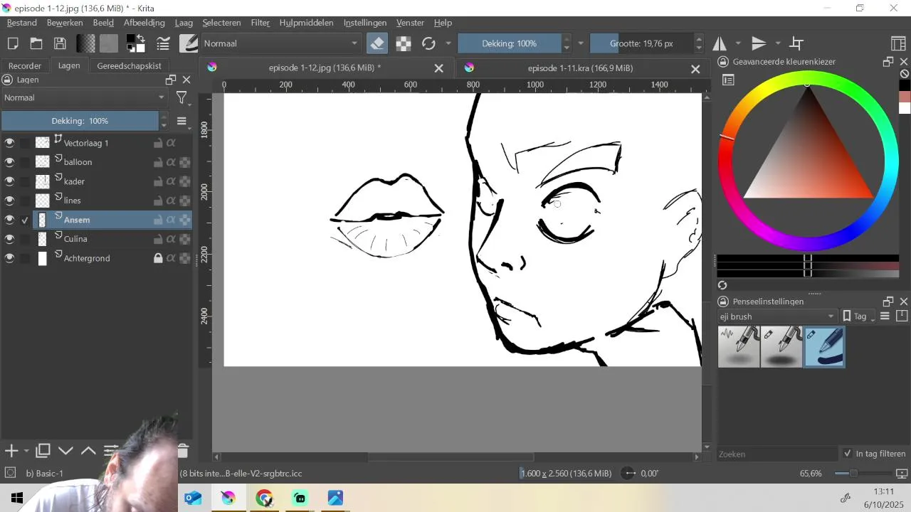
Task: Adjust layer Dekking 100% slider
Action: tap(80, 122)
